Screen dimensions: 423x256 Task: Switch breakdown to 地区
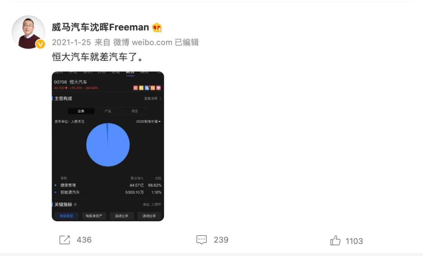pyautogui.click(x=135, y=111)
